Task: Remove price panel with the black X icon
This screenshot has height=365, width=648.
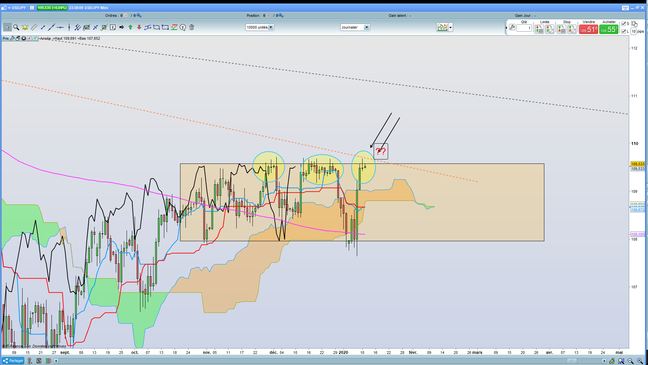Action: [x=24, y=38]
